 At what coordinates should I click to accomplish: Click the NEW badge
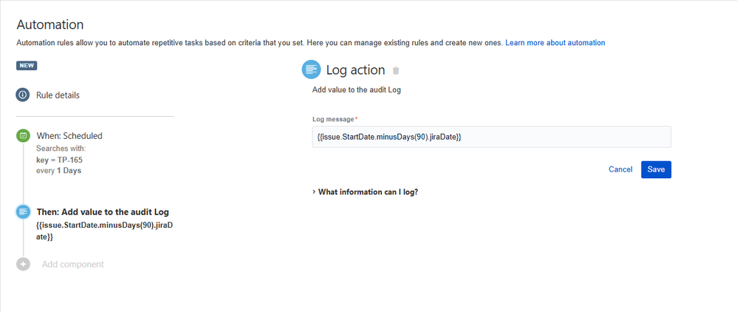point(27,65)
